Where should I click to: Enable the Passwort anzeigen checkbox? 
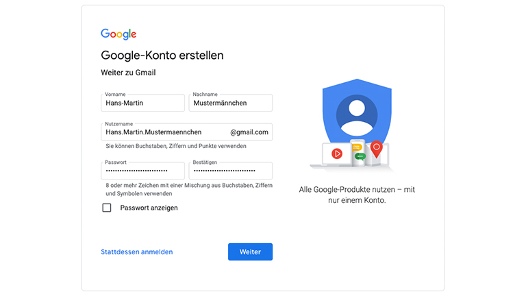pyautogui.click(x=107, y=208)
